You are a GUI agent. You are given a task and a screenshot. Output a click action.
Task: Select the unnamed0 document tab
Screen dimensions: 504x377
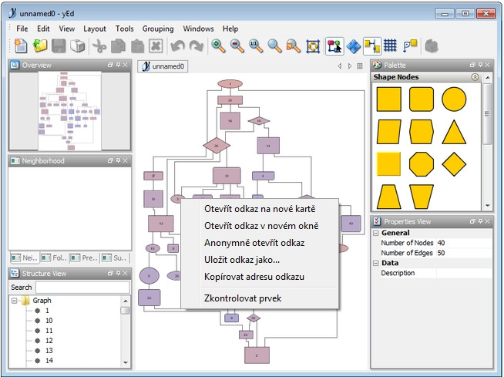pyautogui.click(x=163, y=66)
